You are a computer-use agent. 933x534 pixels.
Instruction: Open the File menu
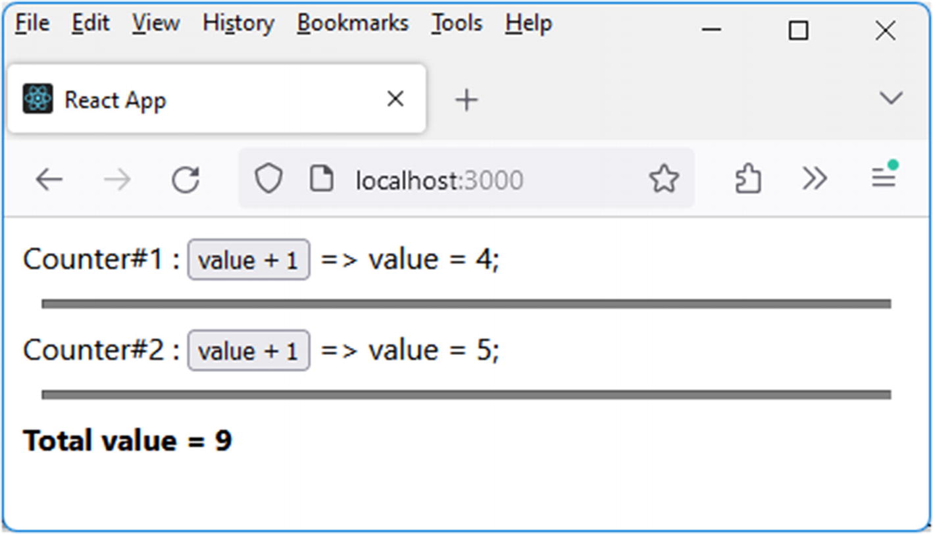point(32,24)
